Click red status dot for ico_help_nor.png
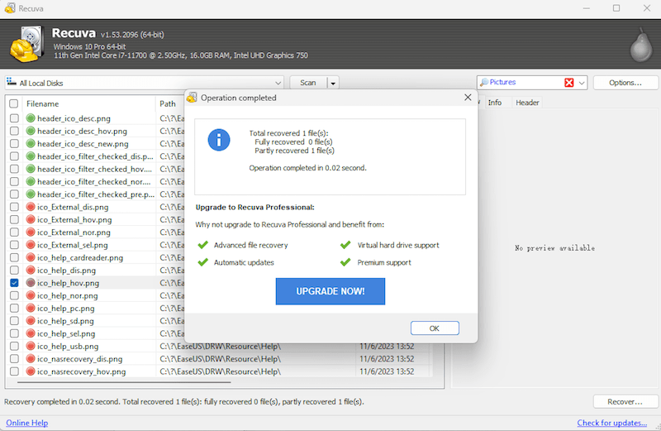 (31, 295)
